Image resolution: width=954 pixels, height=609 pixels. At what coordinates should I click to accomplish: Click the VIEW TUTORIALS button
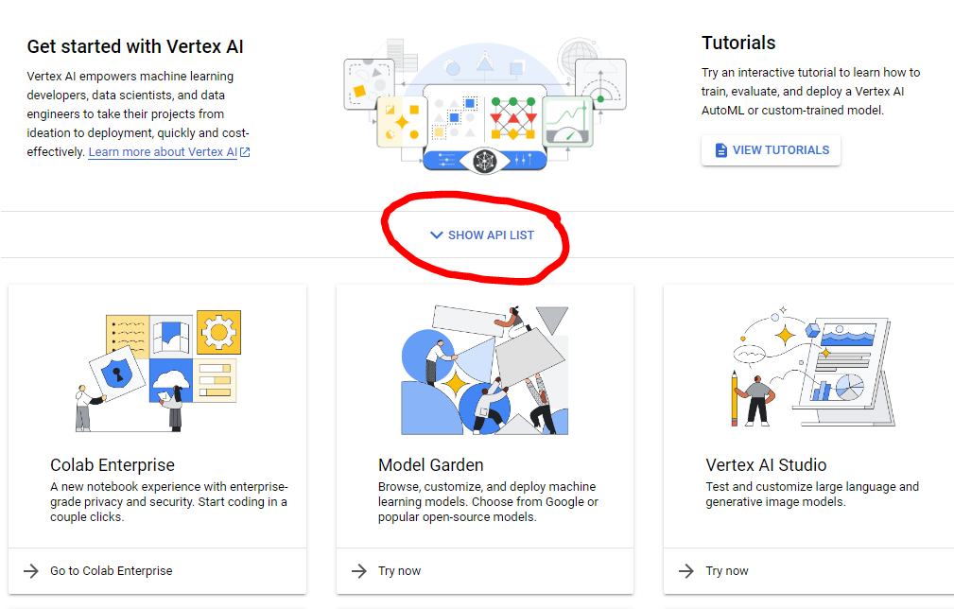point(771,149)
